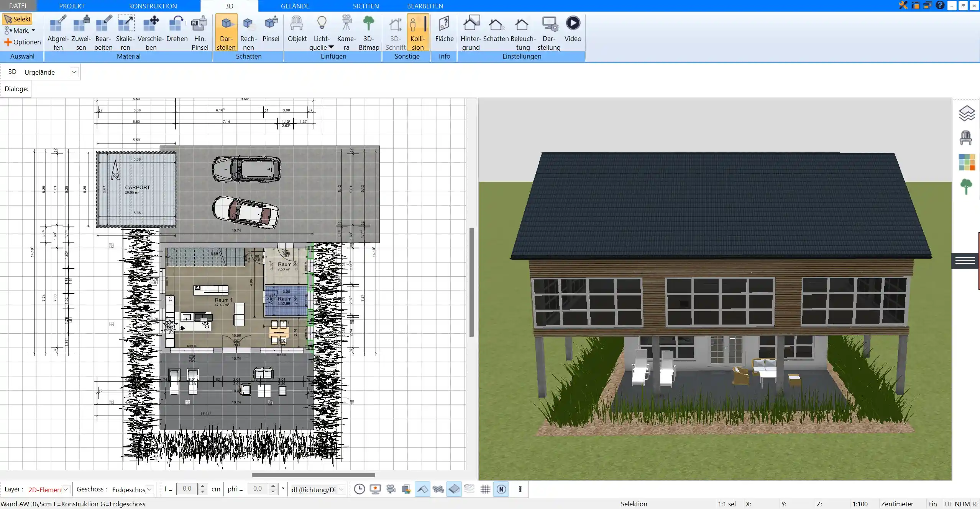Open Schatten settings
Image resolution: width=980 pixels, height=509 pixels.
[x=496, y=29]
